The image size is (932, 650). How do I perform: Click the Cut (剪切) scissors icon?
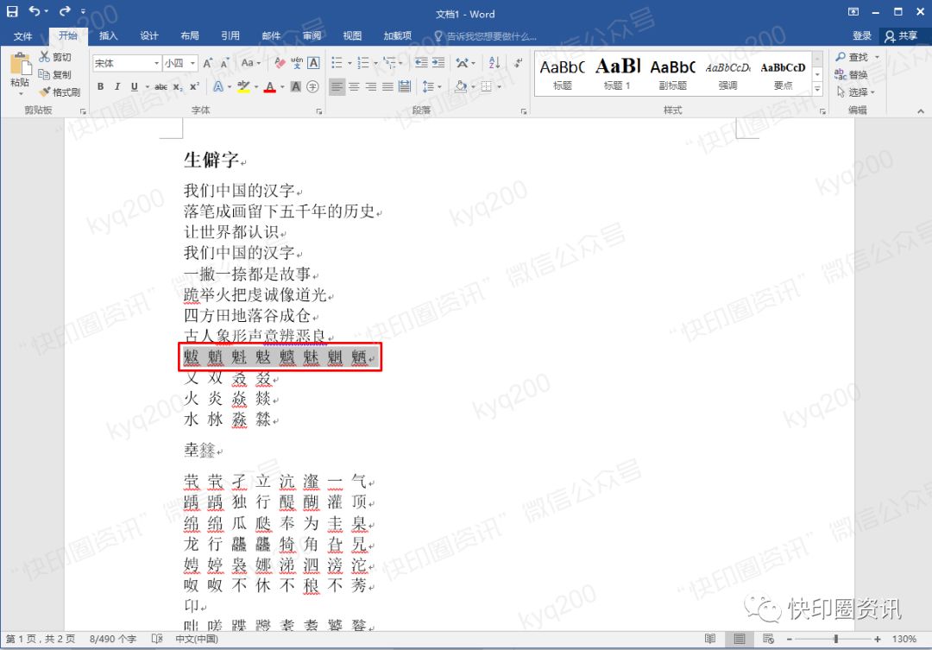[x=45, y=56]
